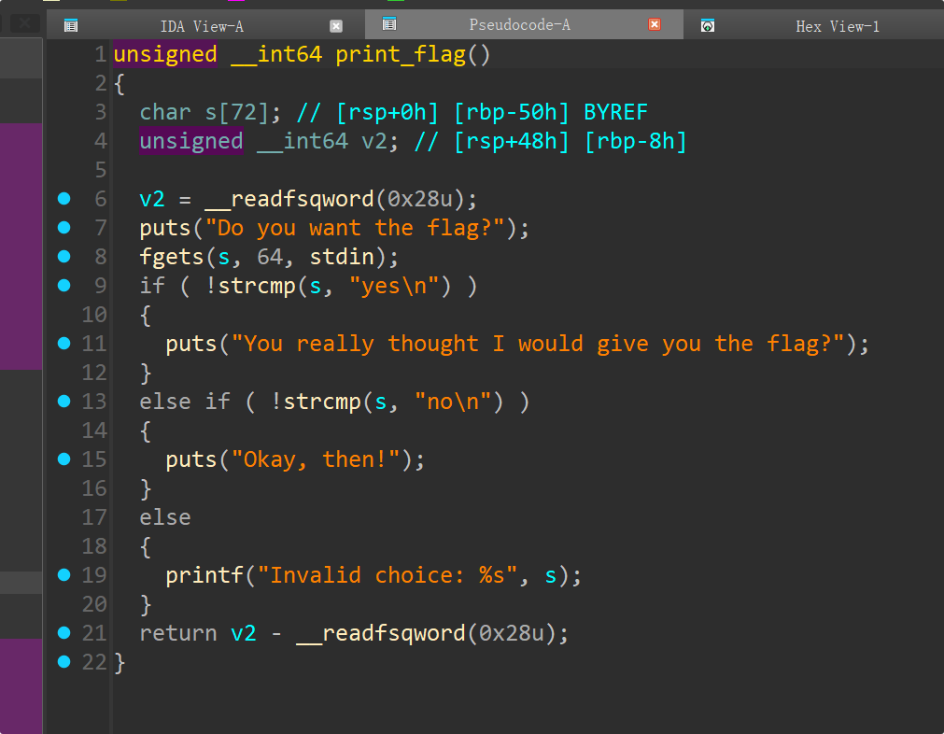
Task: Click the Hex View-1 tab icon
Action: click(x=708, y=26)
